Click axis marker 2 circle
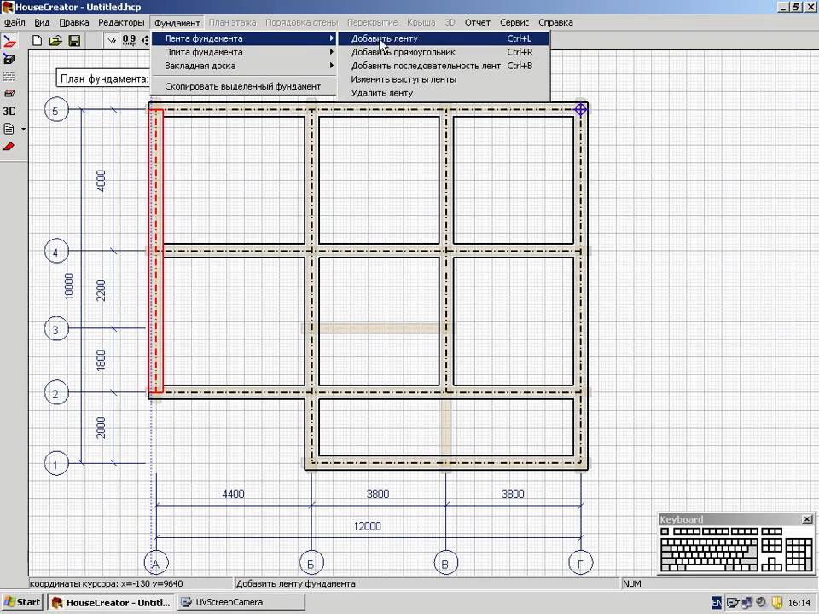The height and width of the screenshot is (614, 819). (56, 393)
